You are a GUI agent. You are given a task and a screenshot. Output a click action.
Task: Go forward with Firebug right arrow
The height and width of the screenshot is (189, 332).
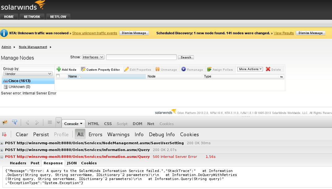[x=37, y=123]
